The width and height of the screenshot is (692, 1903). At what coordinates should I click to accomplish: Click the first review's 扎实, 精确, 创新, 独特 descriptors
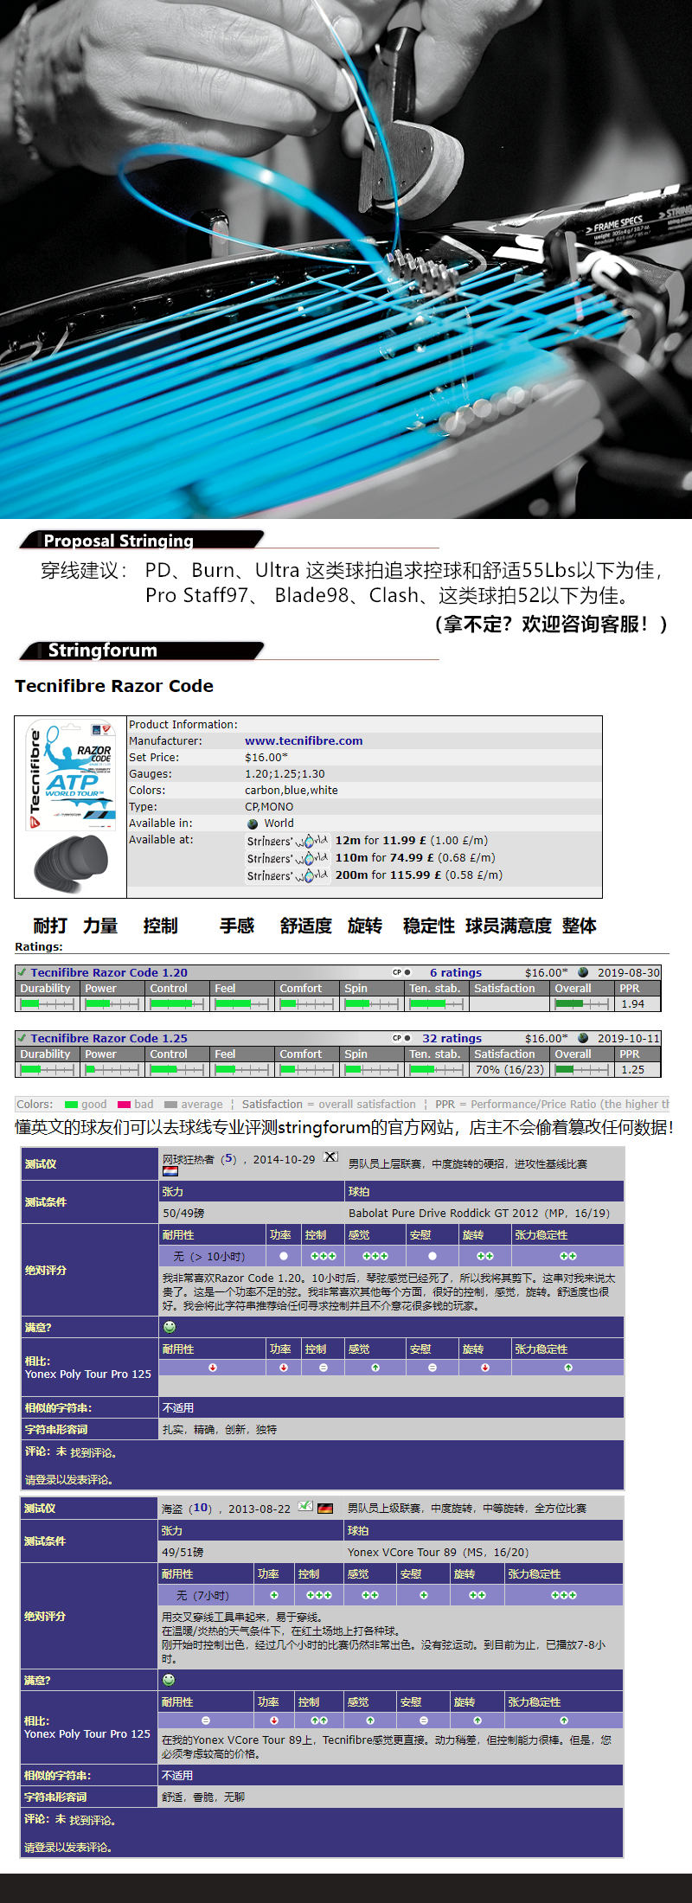tap(220, 1430)
